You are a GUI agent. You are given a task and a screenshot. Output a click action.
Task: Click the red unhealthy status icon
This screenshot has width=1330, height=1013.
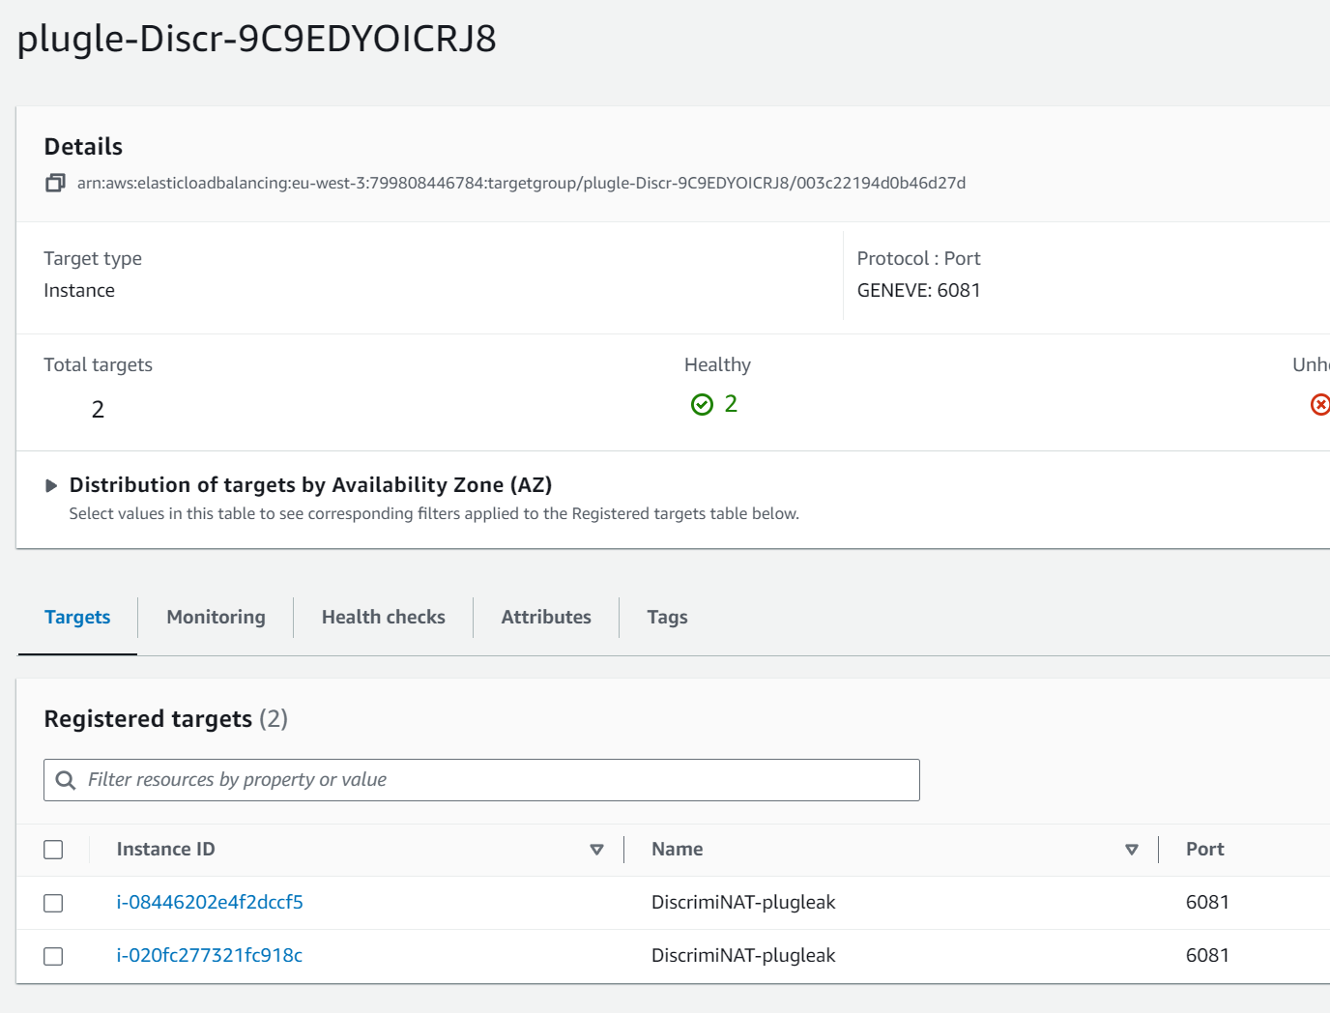click(1319, 404)
